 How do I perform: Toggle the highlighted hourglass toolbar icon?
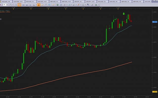click(x=39, y=5)
